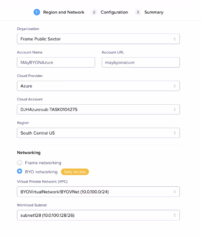The image size is (201, 238).
Task: Click the Cloud Provider arrows icon
Action: [x=175, y=86]
